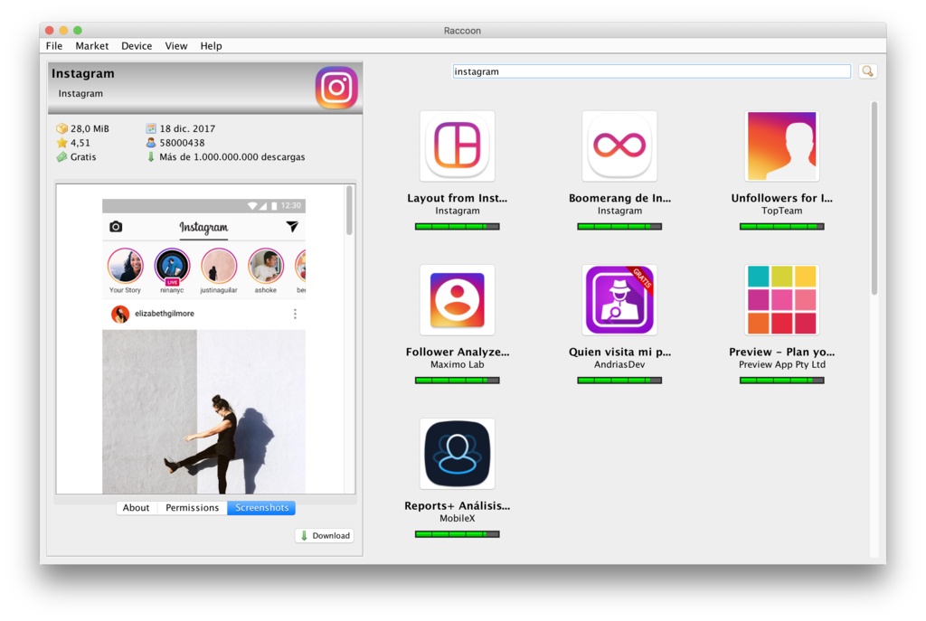The height and width of the screenshot is (621, 926).
Task: Click the MobileX developer name
Action: [x=457, y=518]
